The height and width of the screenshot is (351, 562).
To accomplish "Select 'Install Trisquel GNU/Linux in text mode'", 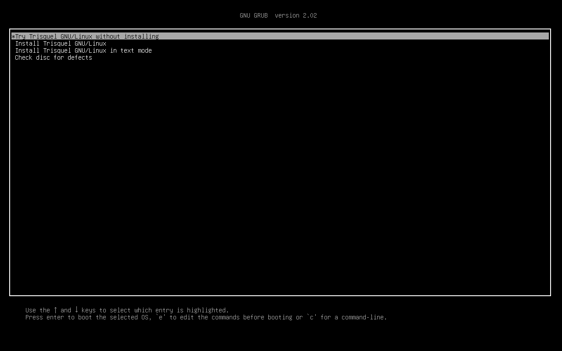I will (x=83, y=50).
